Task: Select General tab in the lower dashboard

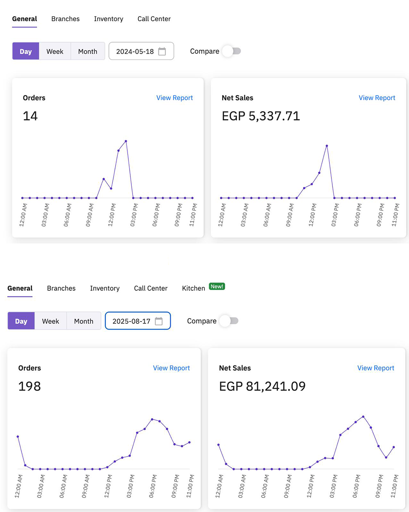Action: (20, 288)
